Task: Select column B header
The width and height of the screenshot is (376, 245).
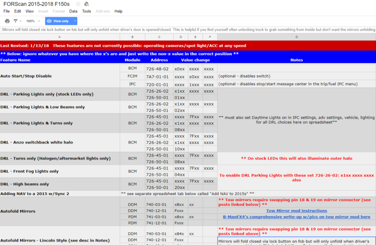Action: 132,37
